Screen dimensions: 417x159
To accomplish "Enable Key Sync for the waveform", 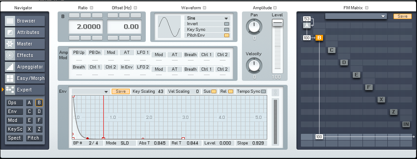I will click(226, 30).
